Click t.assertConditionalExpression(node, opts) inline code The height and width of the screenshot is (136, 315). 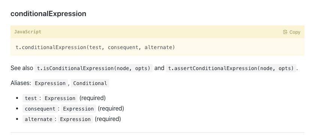[231, 68]
